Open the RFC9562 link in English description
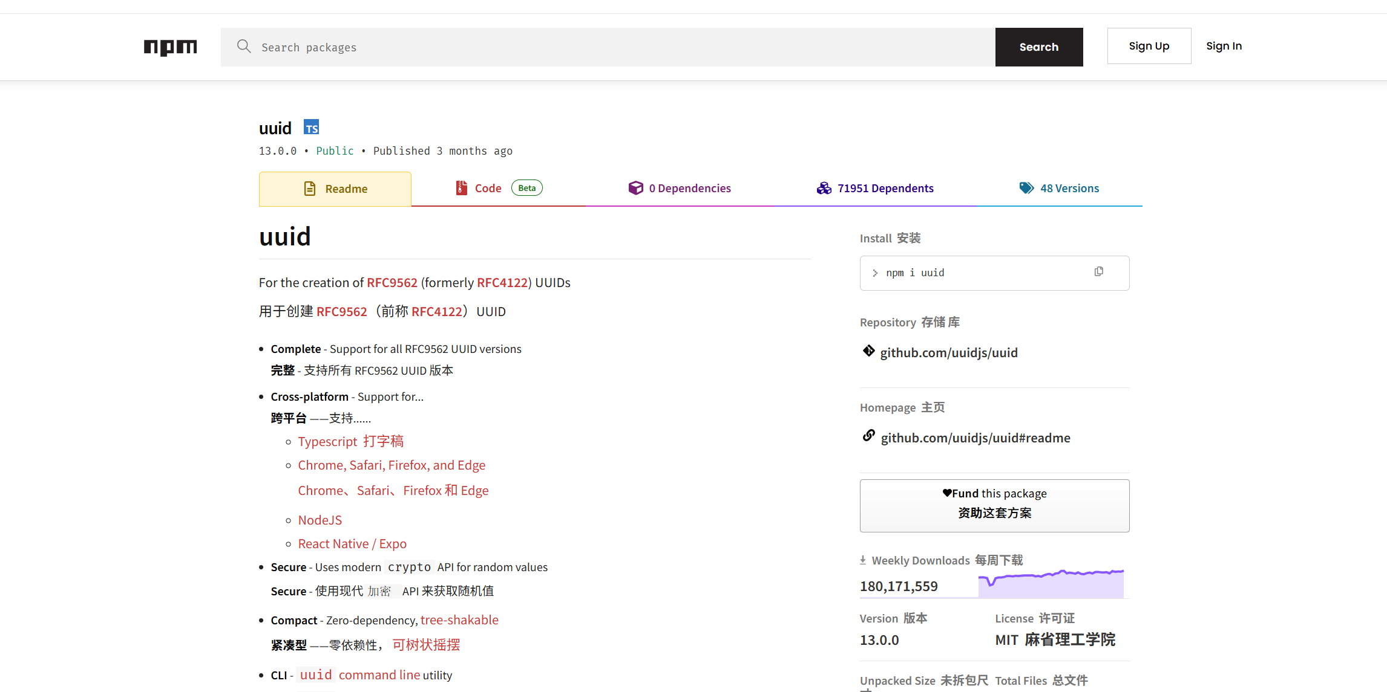Viewport: 1387px width, 692px height. click(x=392, y=283)
